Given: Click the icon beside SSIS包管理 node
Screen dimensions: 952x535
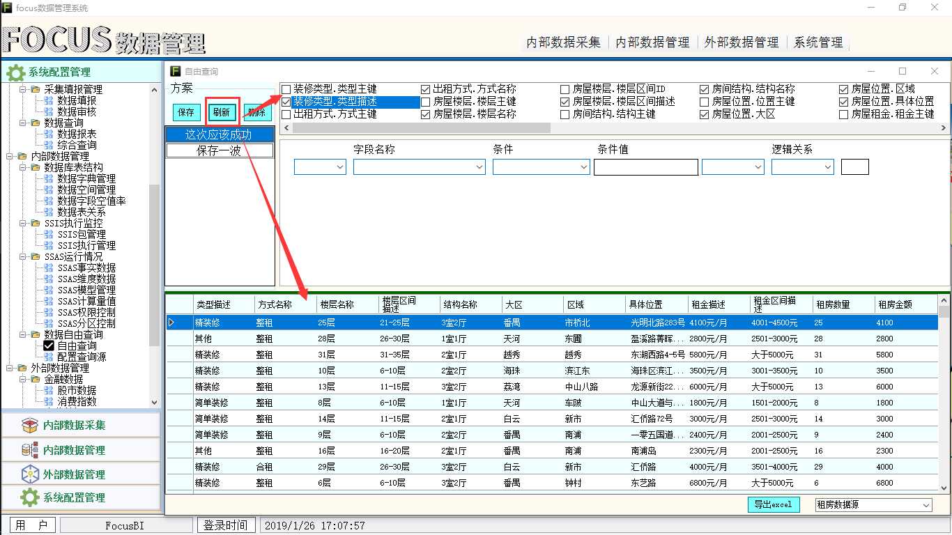Looking at the screenshot, I should tap(49, 234).
